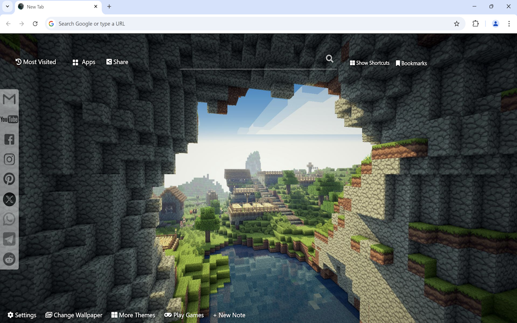517x323 pixels.
Task: Click the magnifier to open search
Action: pos(330,59)
